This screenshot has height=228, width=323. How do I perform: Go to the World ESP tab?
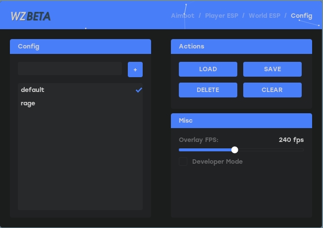pos(264,16)
